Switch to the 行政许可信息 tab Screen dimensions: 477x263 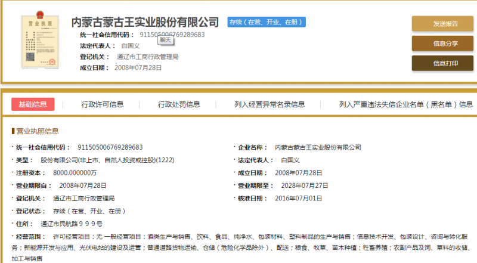point(102,104)
